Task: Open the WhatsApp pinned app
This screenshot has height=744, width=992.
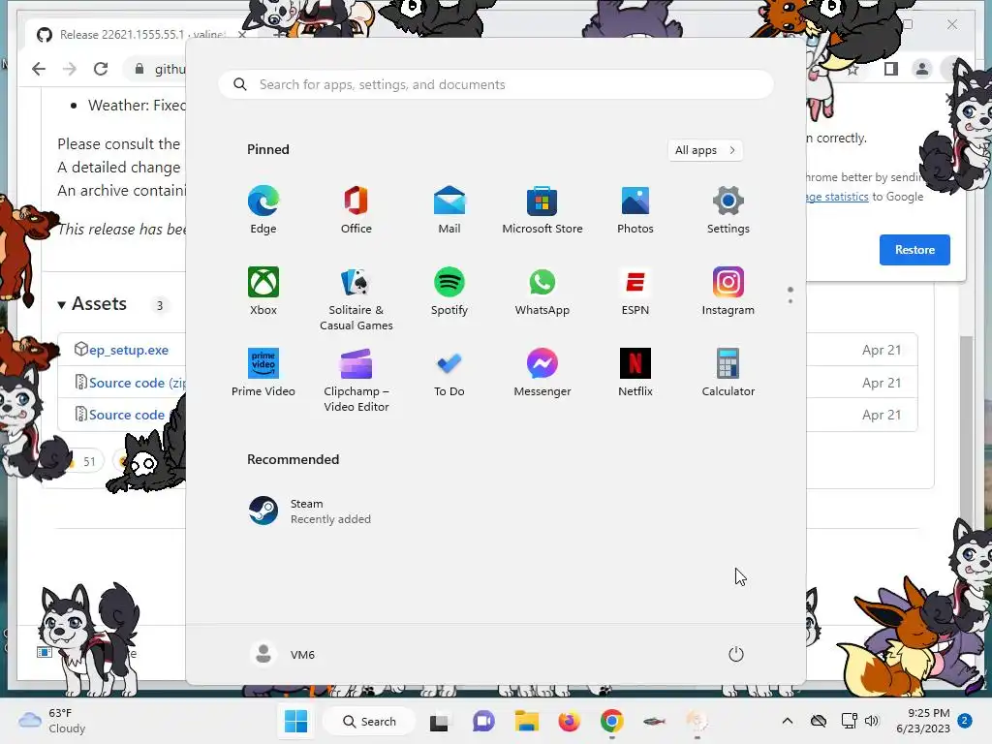Action: pos(542,291)
